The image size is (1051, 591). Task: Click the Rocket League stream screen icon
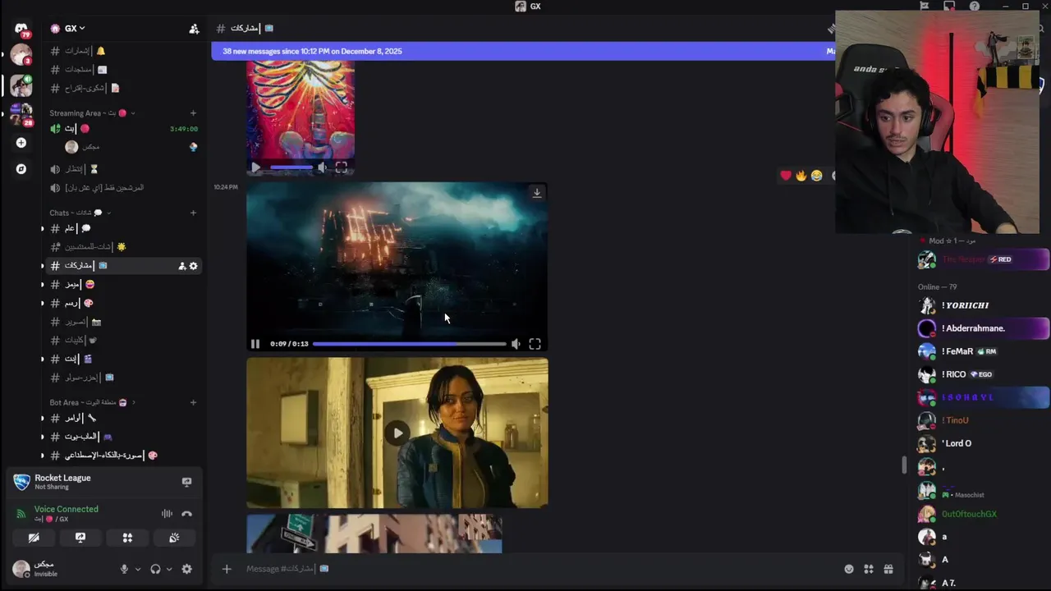[x=186, y=482]
